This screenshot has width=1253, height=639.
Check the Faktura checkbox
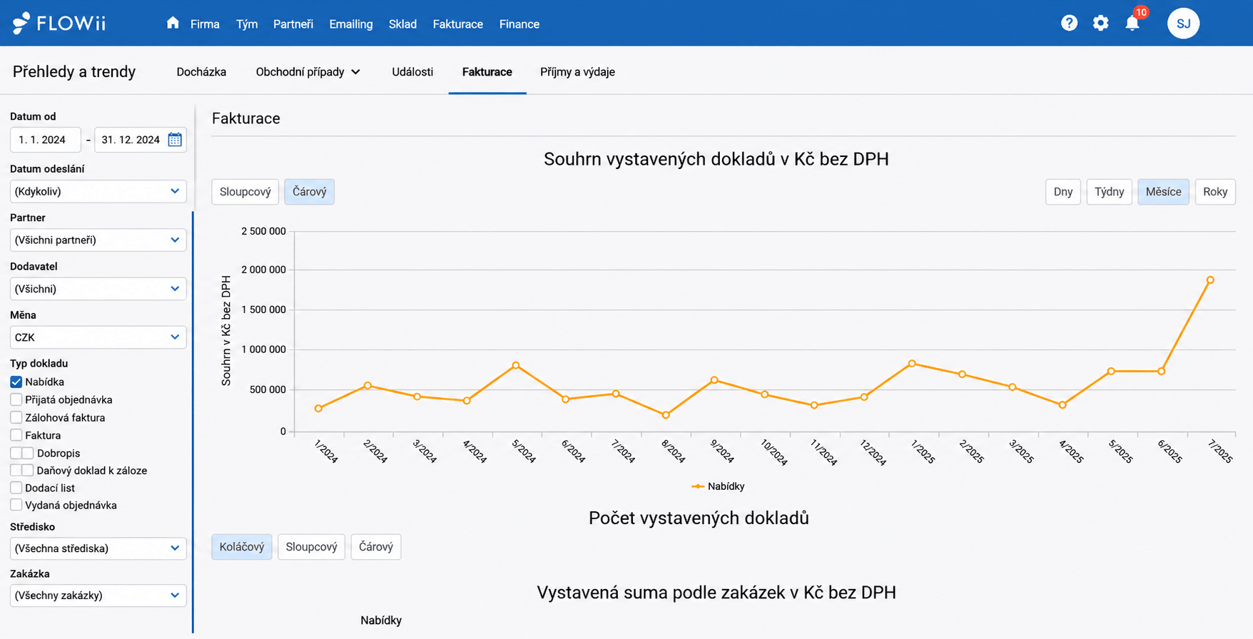[x=16, y=435]
